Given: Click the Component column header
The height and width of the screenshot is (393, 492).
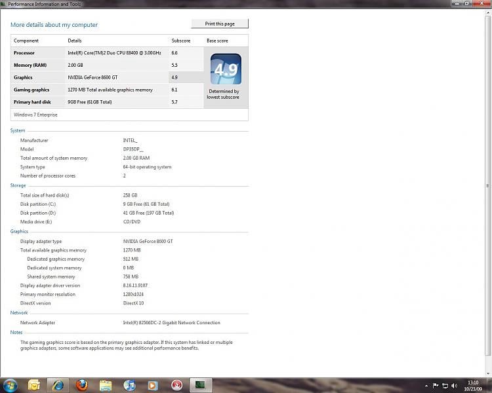Looking at the screenshot, I should point(26,41).
